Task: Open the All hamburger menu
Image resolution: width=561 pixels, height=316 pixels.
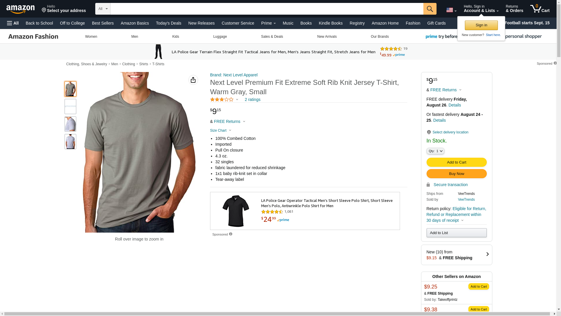Action: (13, 23)
